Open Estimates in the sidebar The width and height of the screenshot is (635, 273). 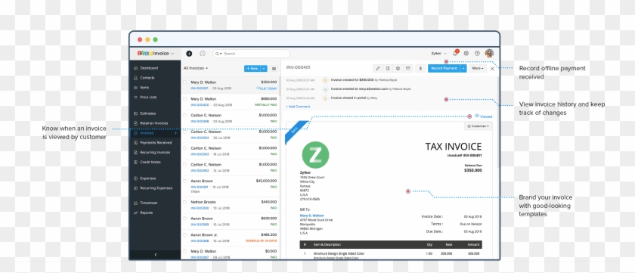pyautogui.click(x=147, y=113)
